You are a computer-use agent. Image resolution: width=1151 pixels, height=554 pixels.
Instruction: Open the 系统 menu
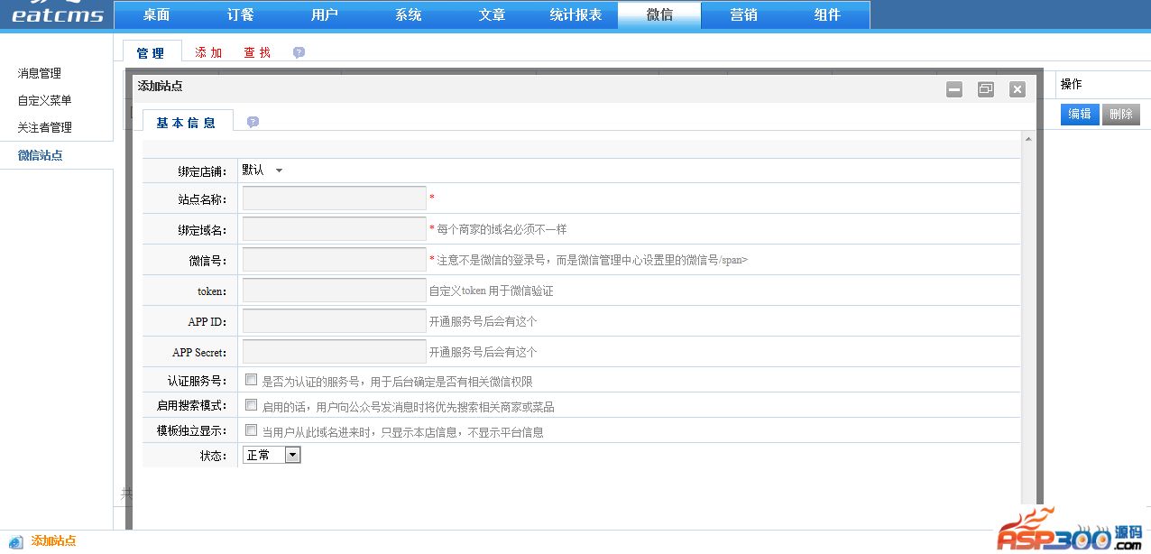tap(408, 15)
